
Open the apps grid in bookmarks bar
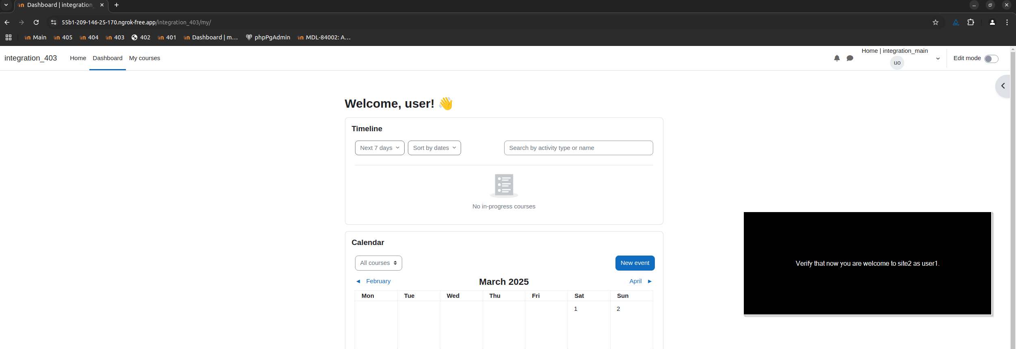click(9, 37)
